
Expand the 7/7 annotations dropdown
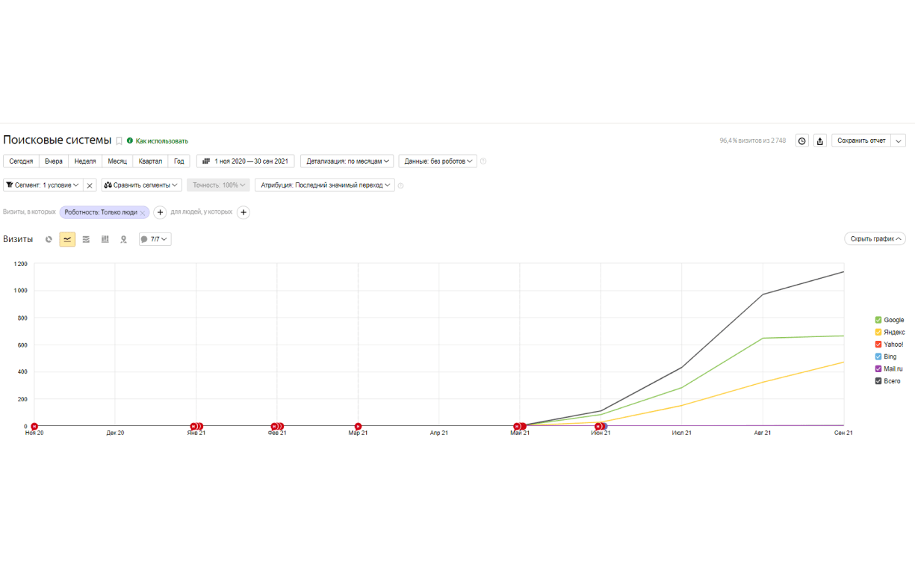coord(155,239)
